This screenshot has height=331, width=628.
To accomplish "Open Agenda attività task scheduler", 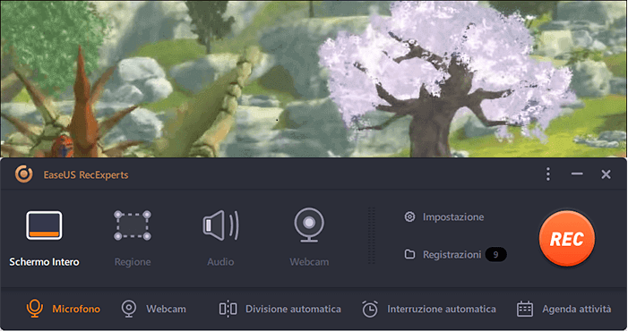I will click(x=563, y=309).
